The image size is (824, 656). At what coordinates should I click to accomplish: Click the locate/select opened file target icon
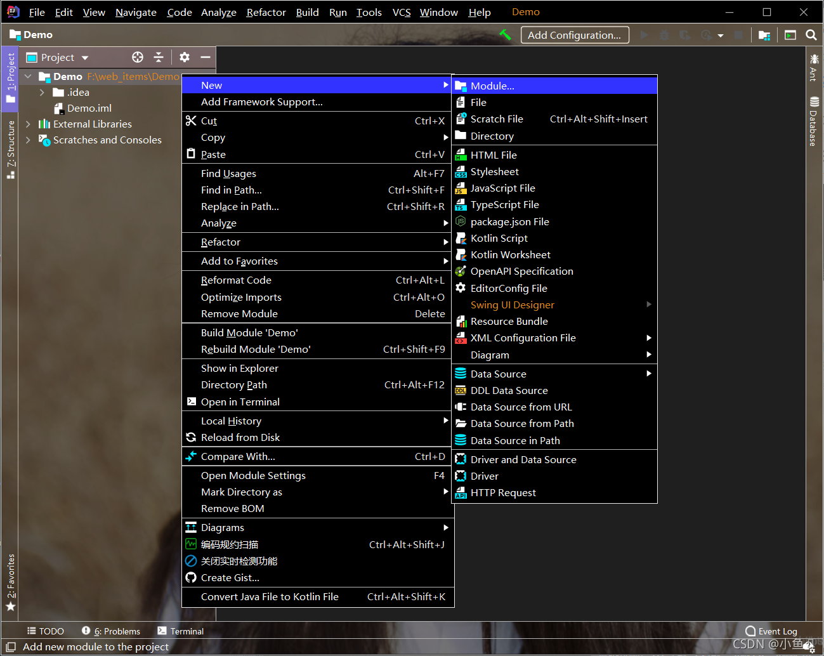tap(138, 57)
